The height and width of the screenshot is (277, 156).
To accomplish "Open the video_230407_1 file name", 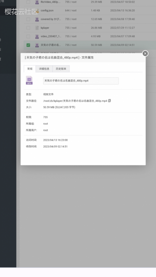I will tap(51, 36).
